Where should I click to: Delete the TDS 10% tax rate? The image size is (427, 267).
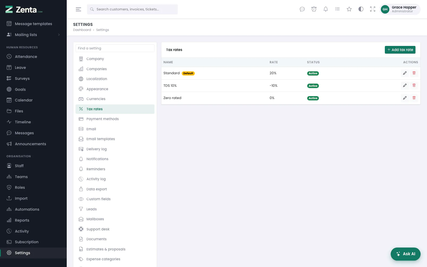414,85
